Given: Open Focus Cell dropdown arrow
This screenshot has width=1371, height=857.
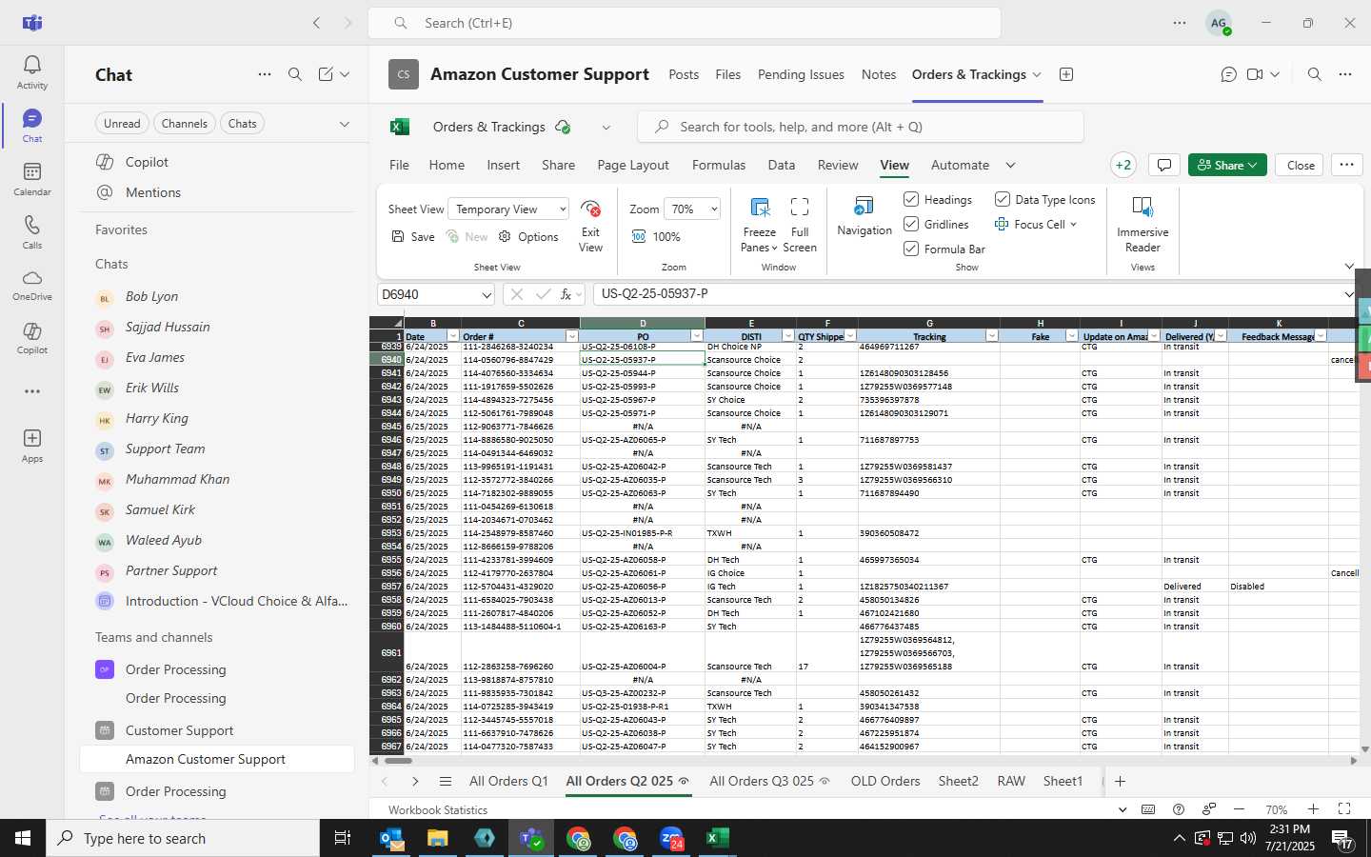Looking at the screenshot, I should (x=1073, y=225).
